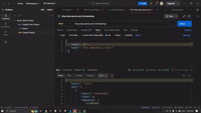Open the tabs overflow chevron

click(x=166, y=10)
